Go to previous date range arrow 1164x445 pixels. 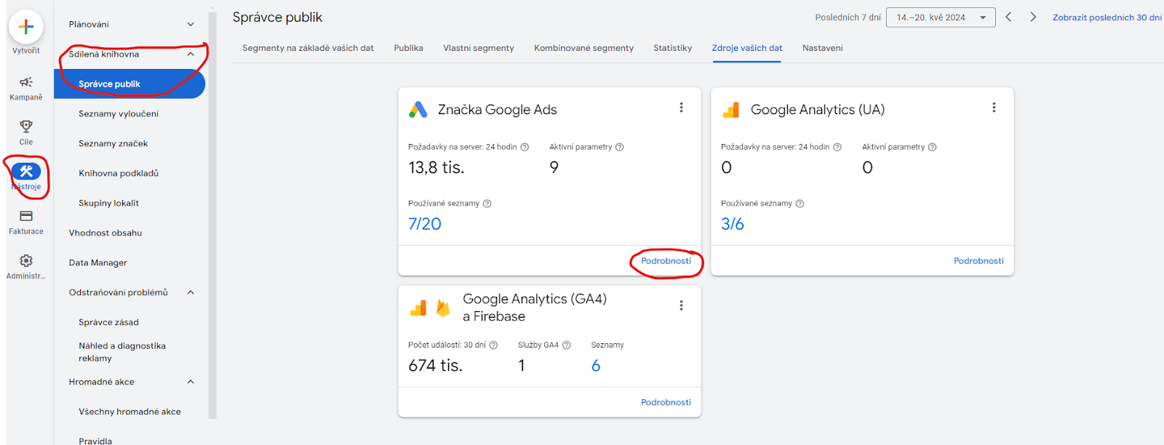1008,17
